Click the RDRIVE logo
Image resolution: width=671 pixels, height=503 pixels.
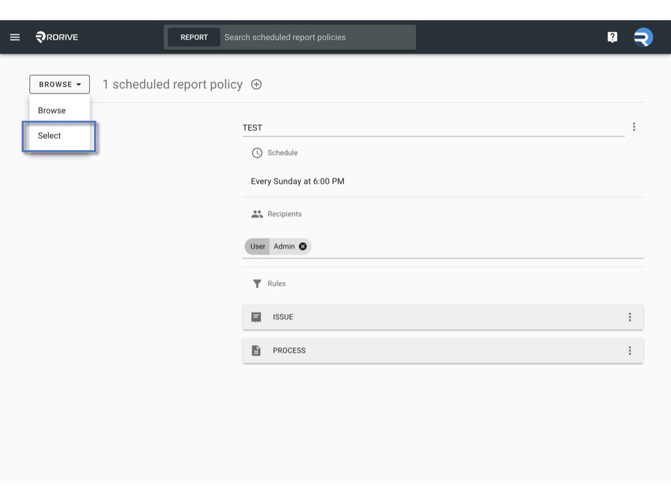56,37
